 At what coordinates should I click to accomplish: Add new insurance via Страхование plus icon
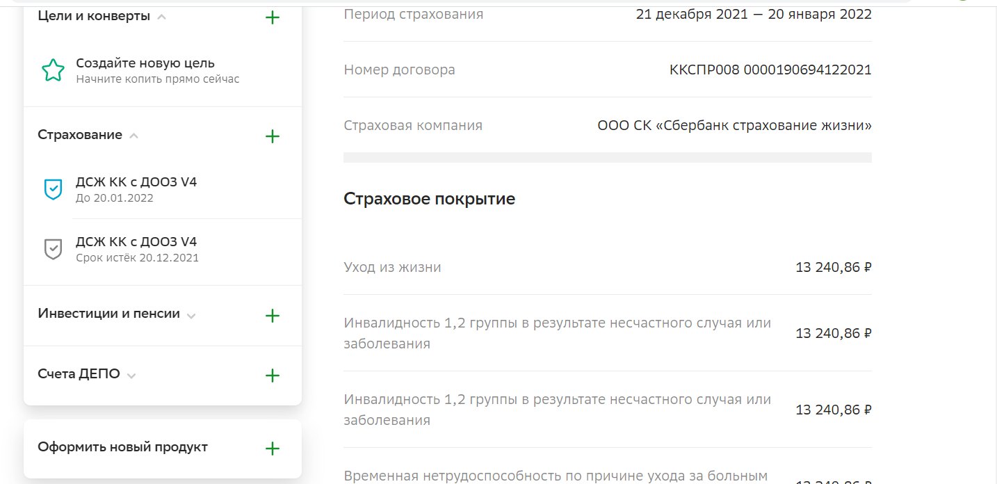point(273,136)
